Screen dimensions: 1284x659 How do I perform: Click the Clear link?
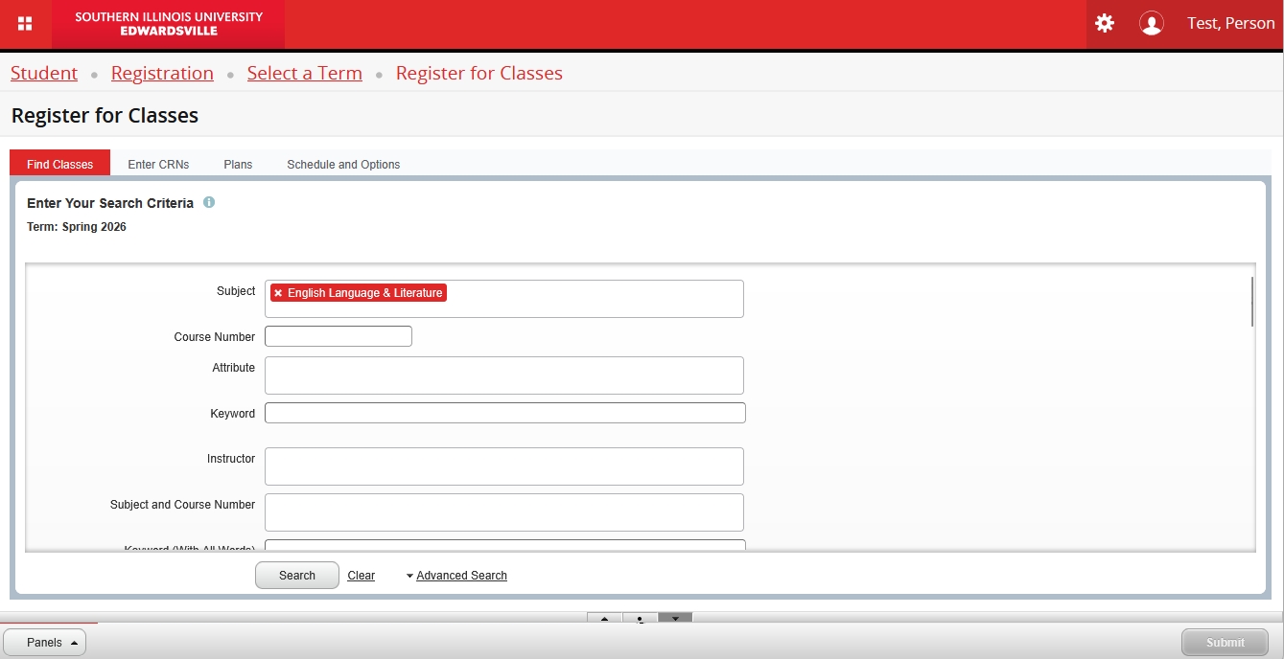(x=361, y=576)
